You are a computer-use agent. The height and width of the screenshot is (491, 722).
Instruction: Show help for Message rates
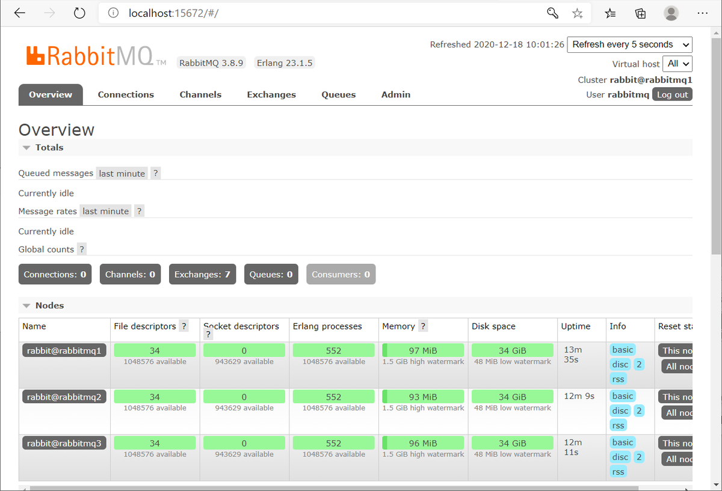pyautogui.click(x=139, y=211)
